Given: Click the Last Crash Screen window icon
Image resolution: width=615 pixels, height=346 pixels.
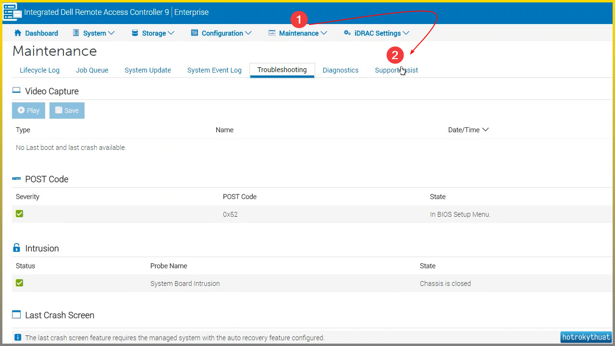Looking at the screenshot, I should (x=16, y=315).
